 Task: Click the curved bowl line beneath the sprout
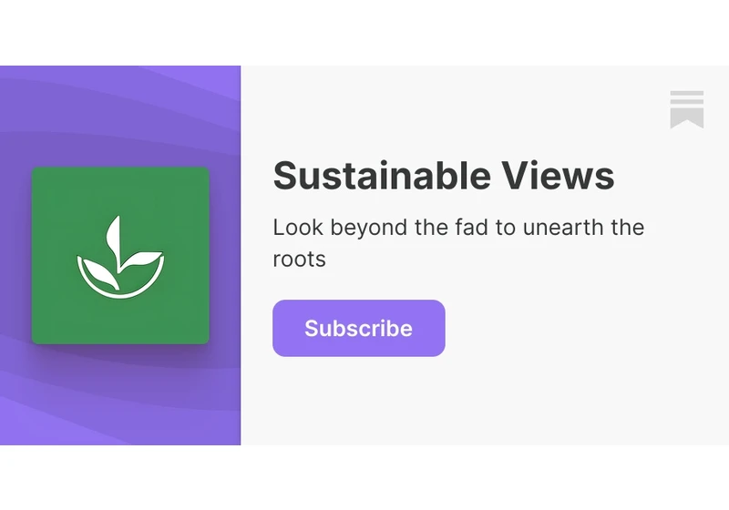[120, 281]
